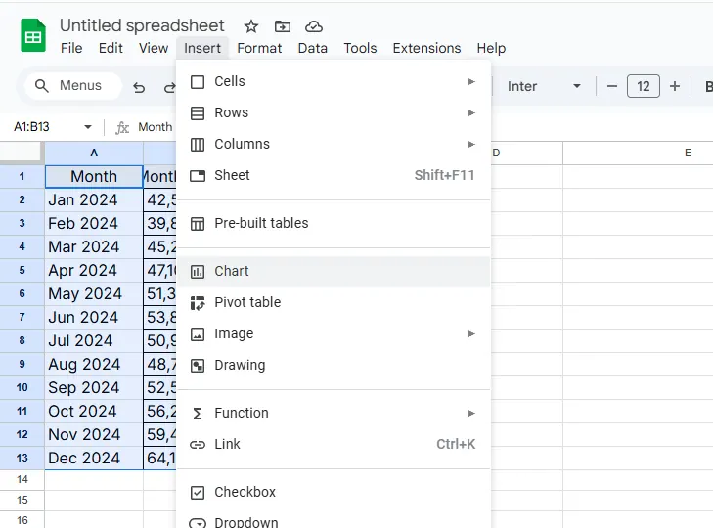This screenshot has height=528, width=713.
Task: Select Chart from the Insert menu
Action: (232, 271)
